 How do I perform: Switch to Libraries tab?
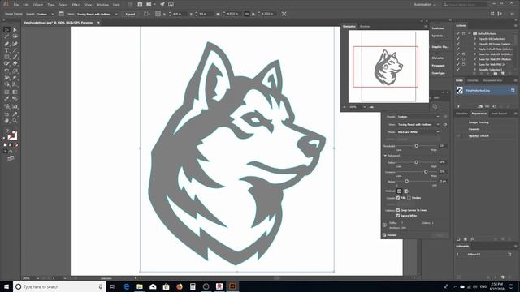[473, 80]
